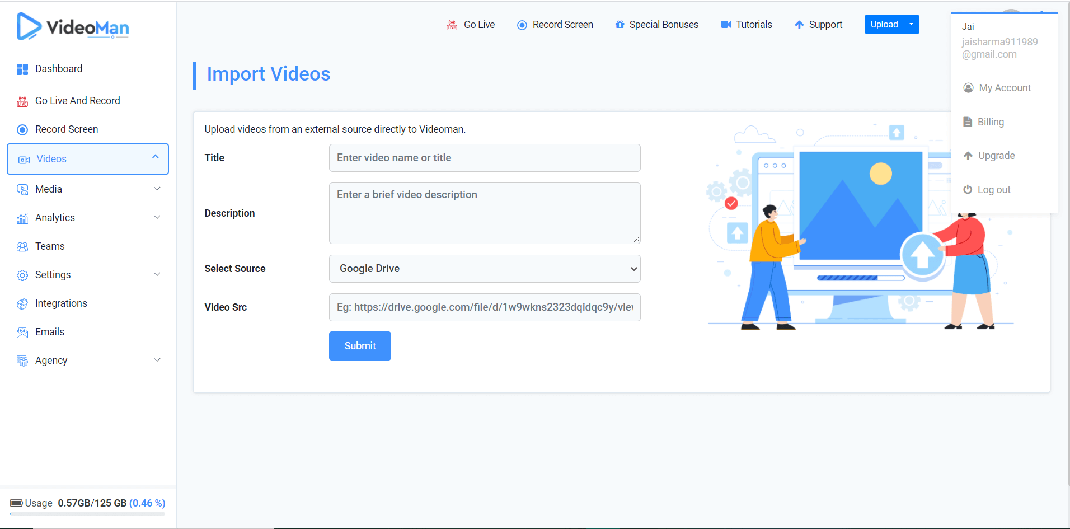Open the Special Bonuses link
The image size is (1070, 529).
coord(656,25)
